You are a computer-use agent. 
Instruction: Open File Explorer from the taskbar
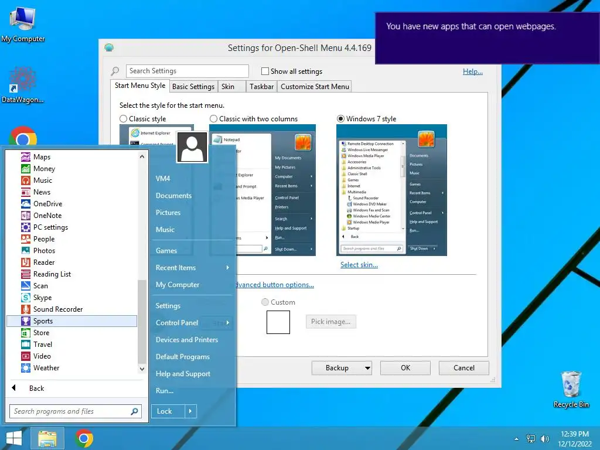(47, 438)
